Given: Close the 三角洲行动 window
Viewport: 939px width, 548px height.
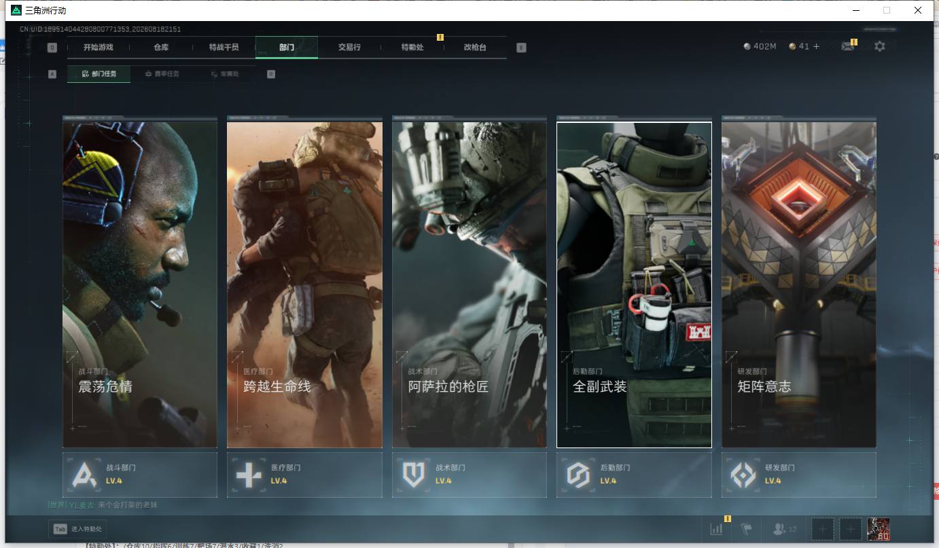Looking at the screenshot, I should (x=918, y=10).
